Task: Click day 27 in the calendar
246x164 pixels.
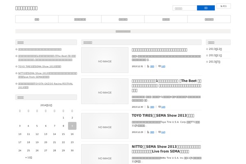Action: [x=46, y=150]
